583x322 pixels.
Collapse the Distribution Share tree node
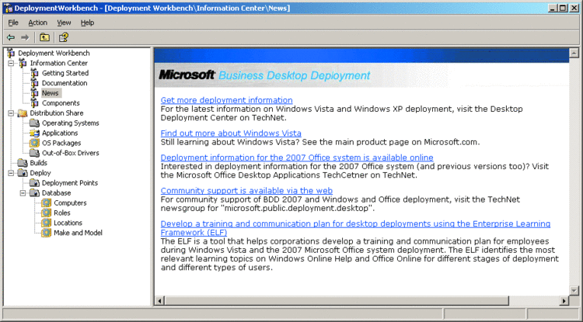point(11,113)
